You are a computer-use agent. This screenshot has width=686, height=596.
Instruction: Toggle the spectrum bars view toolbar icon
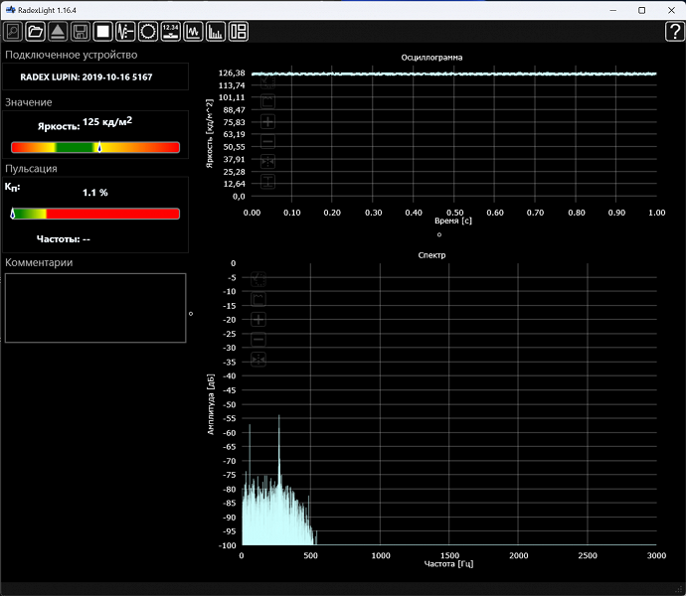coord(216,31)
